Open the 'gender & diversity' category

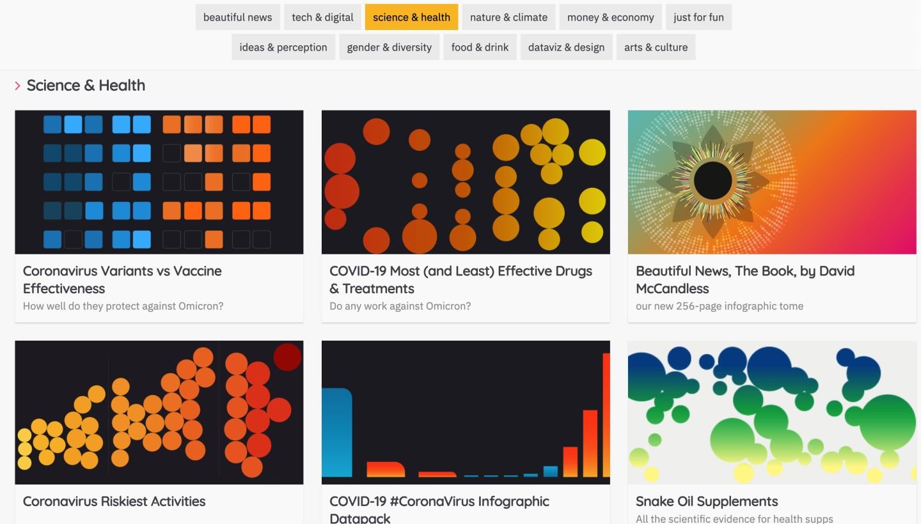[x=389, y=47]
